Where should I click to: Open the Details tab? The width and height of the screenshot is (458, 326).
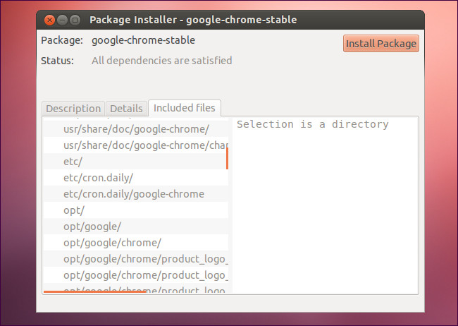tap(126, 109)
